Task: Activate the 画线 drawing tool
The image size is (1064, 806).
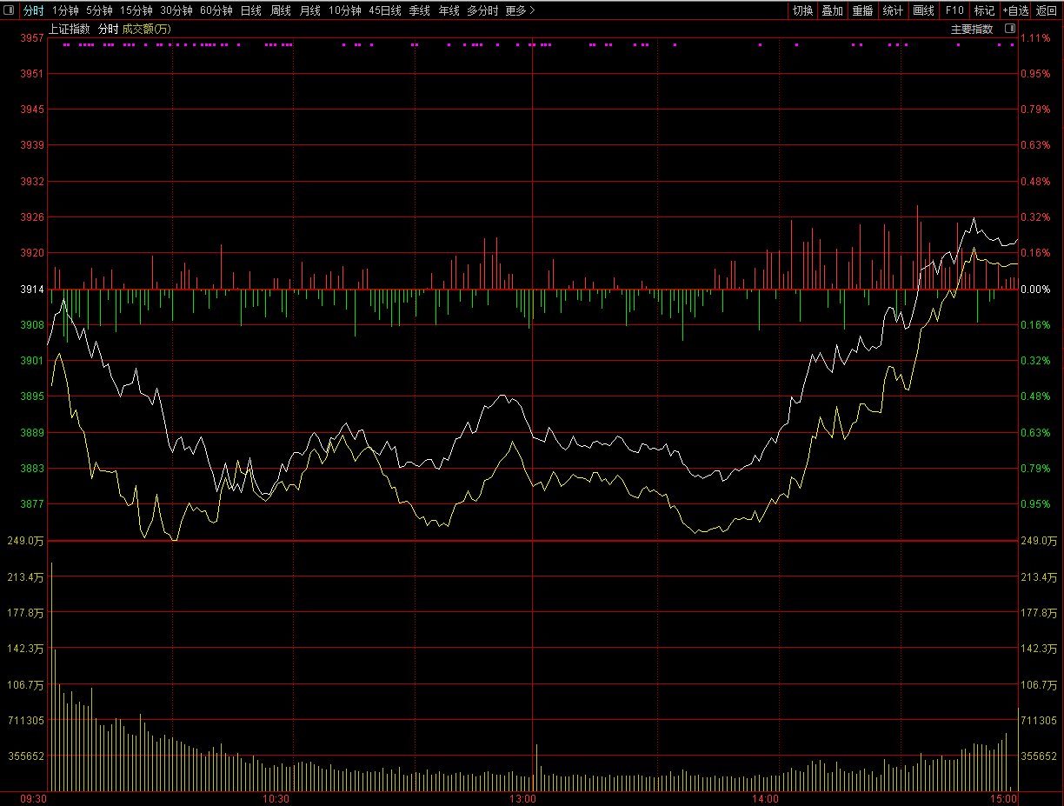Action: 923,10
